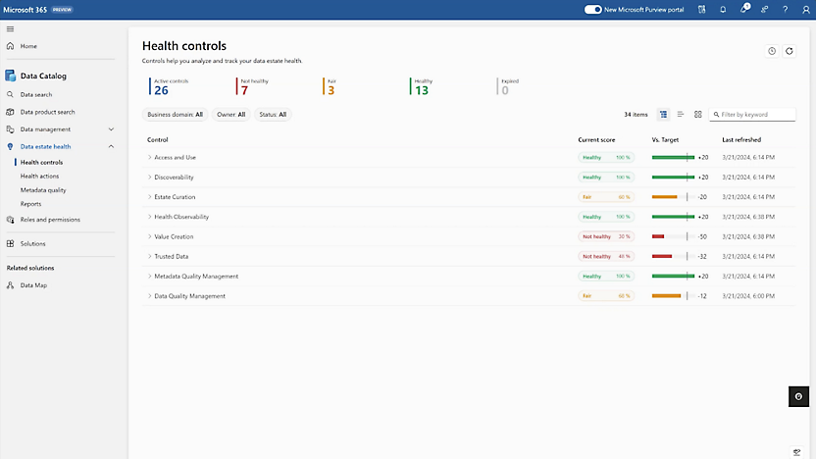816x459 pixels.
Task: Open the Business domain filter
Action: click(175, 115)
